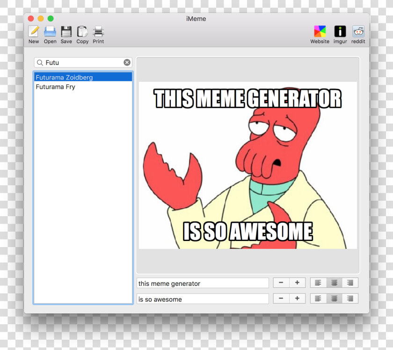Save the meme with the floppy disk icon
The width and height of the screenshot is (393, 350).
point(66,32)
